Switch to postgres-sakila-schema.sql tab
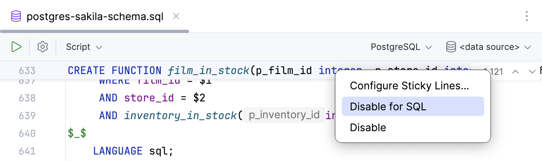 (94, 17)
